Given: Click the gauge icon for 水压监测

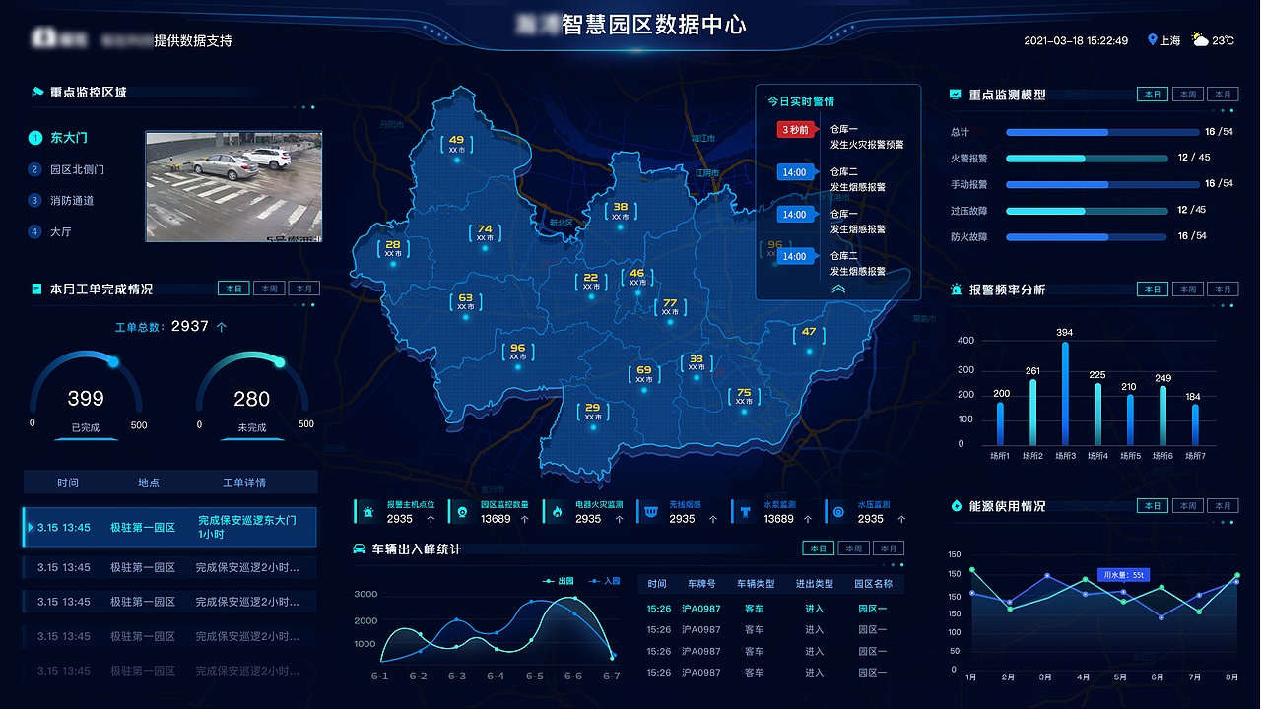Looking at the screenshot, I should tap(839, 512).
